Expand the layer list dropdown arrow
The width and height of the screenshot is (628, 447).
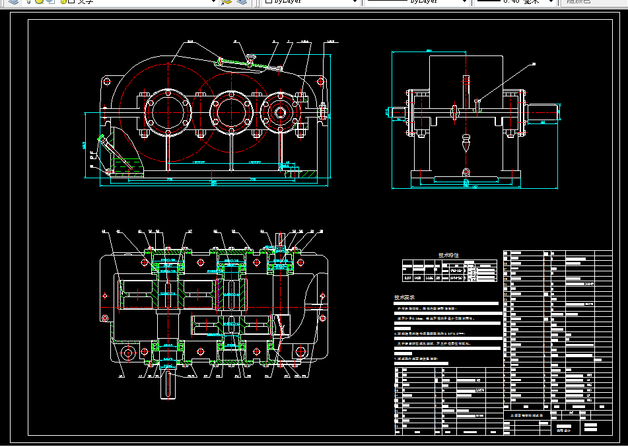pos(213,1)
